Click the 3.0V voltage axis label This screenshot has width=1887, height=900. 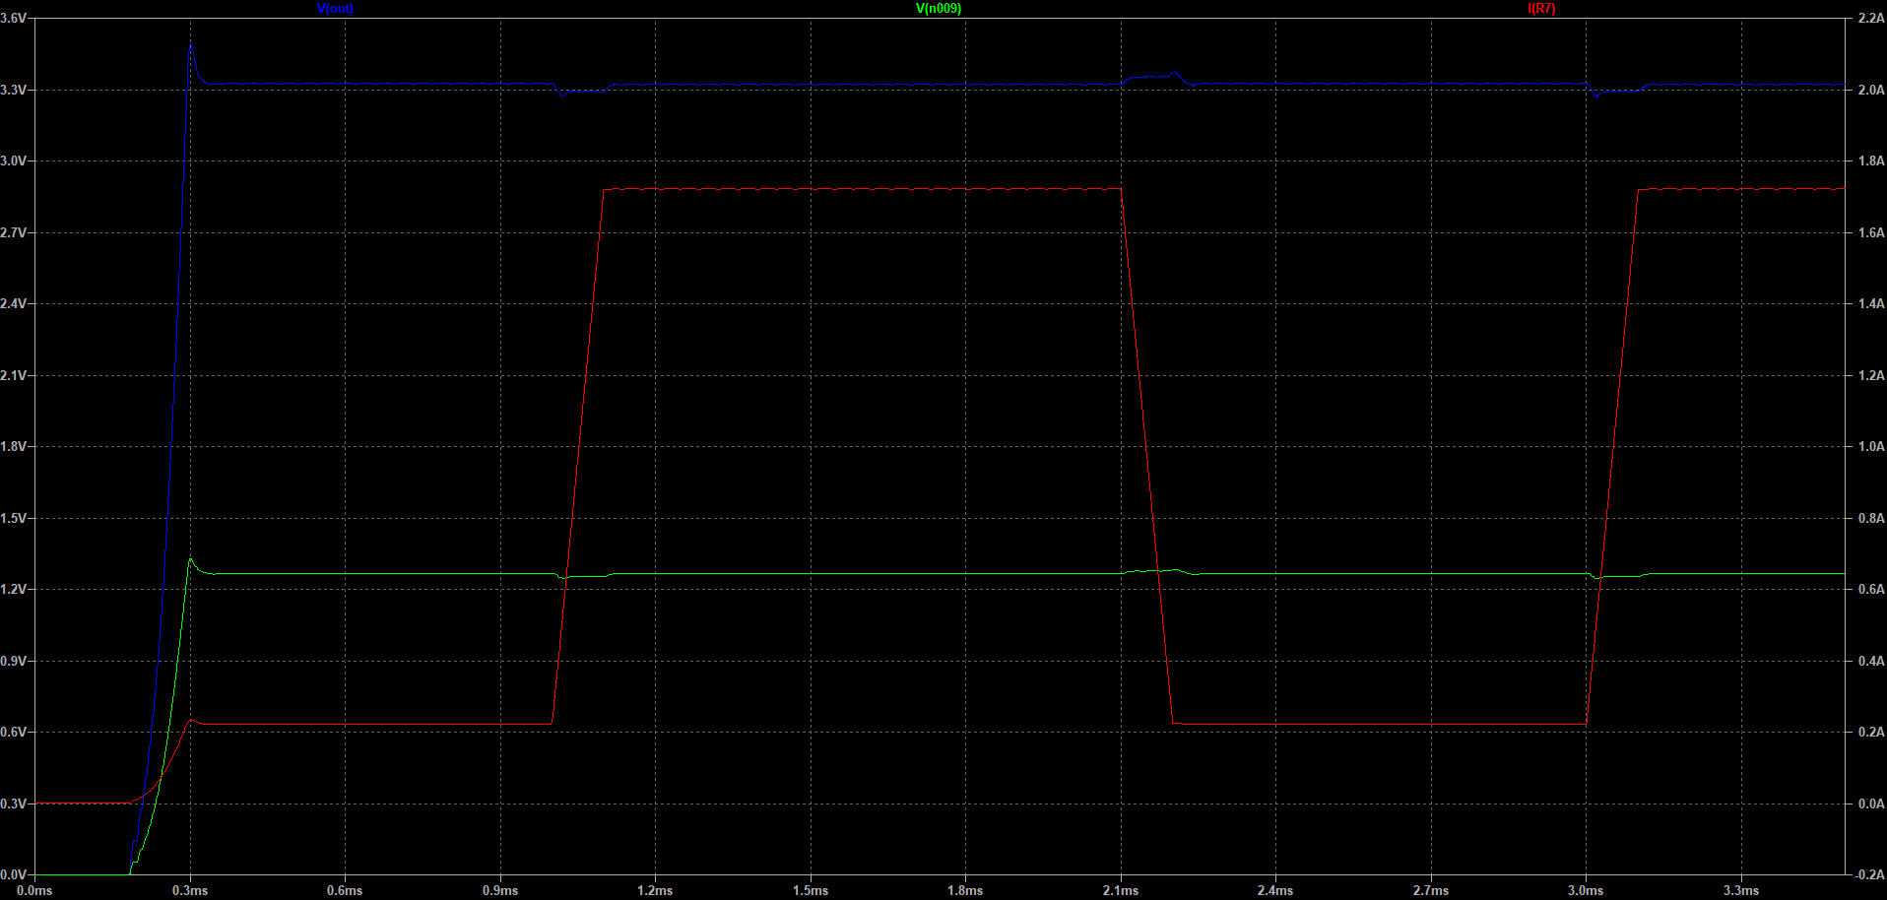pos(14,161)
